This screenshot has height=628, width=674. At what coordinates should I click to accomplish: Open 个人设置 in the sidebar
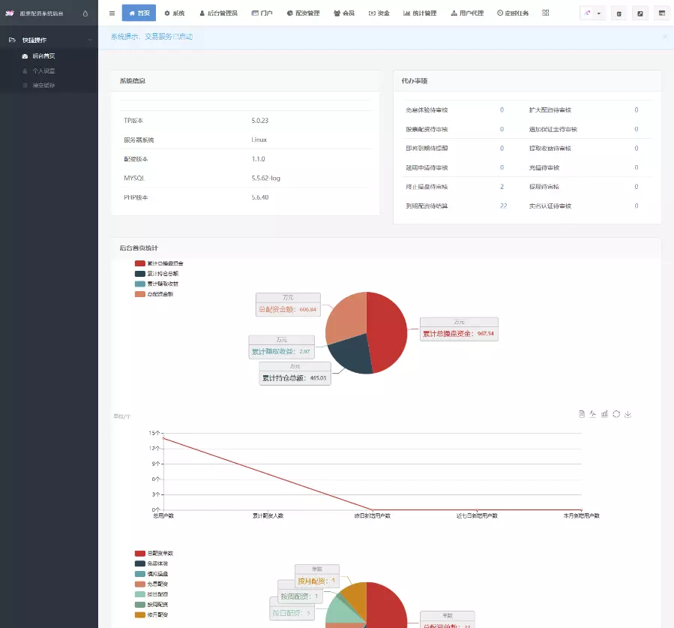43,71
